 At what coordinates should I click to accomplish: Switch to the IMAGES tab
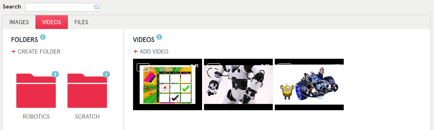pos(19,22)
